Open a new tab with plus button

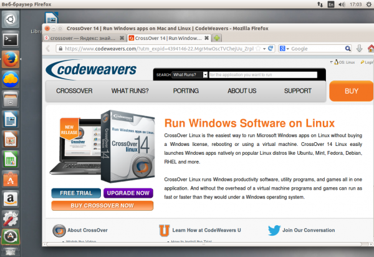tap(216, 38)
